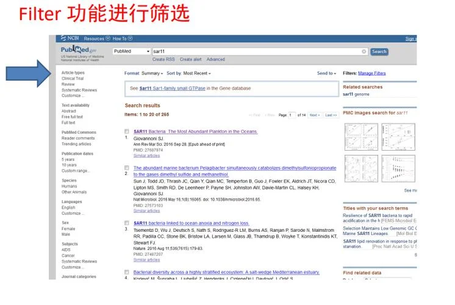Tick checkbox for abundant marine bacterium Pelagibacter article
Viewport: 455px width, 305px height.
click(x=126, y=168)
